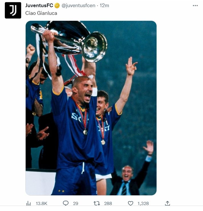Click the 12m timestamp
Screen dimensions: 203x211
click(104, 6)
